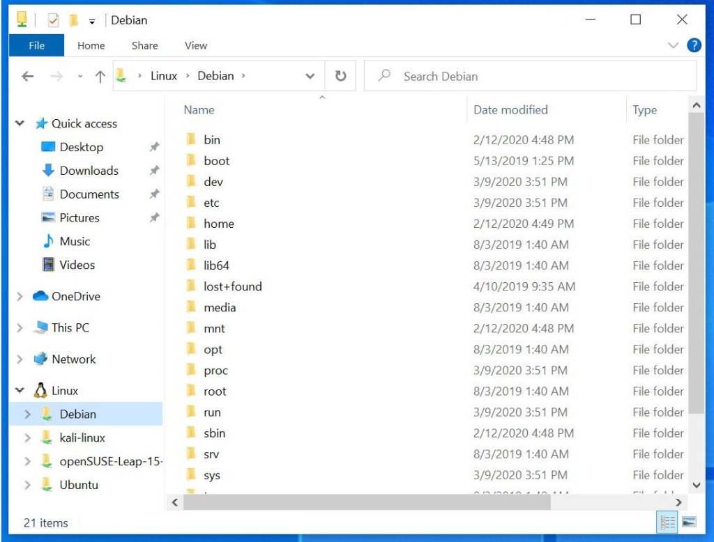Click the back navigation arrow
The width and height of the screenshot is (714, 542).
[x=27, y=76]
